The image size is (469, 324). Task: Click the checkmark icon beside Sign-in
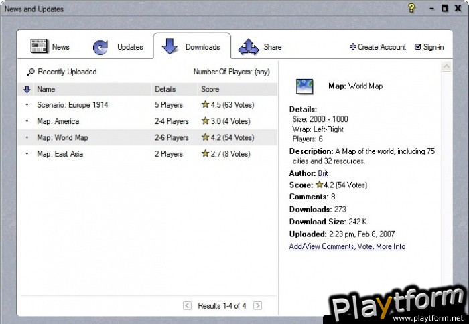point(418,46)
